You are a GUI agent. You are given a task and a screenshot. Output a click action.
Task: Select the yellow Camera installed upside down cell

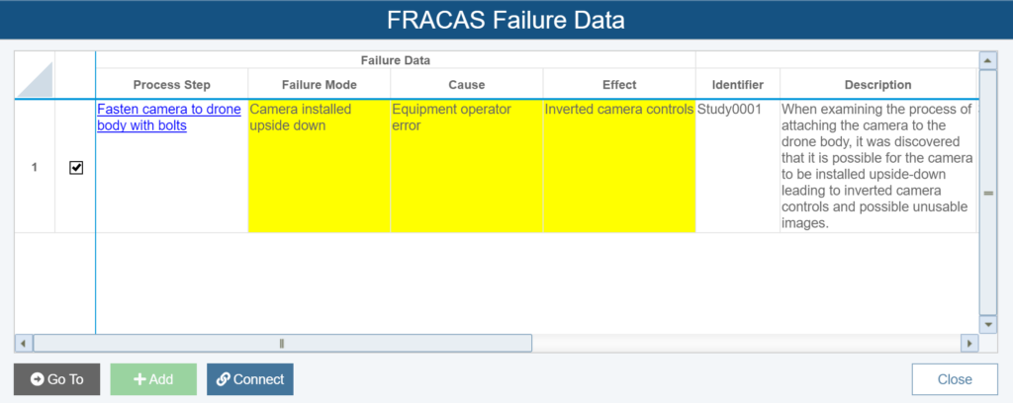coord(320,166)
